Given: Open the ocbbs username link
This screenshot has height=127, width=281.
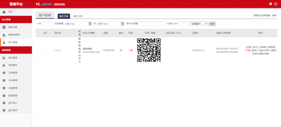Looking at the screenshot, I should pos(58,50).
